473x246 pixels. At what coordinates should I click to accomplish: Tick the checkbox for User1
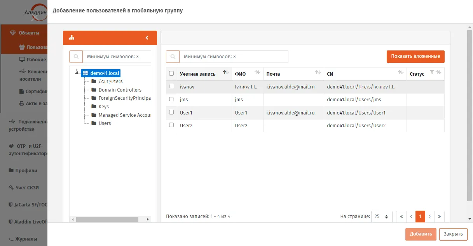(x=171, y=112)
